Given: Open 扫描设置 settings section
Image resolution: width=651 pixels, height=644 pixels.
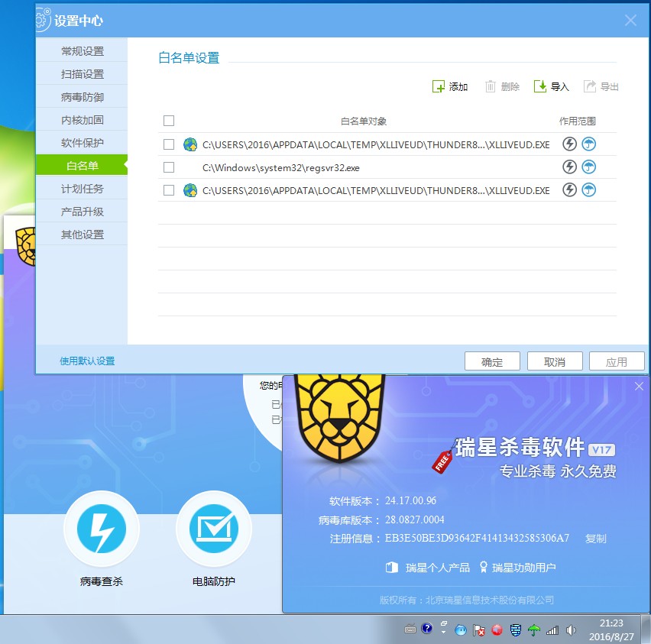Looking at the screenshot, I should tap(82, 74).
